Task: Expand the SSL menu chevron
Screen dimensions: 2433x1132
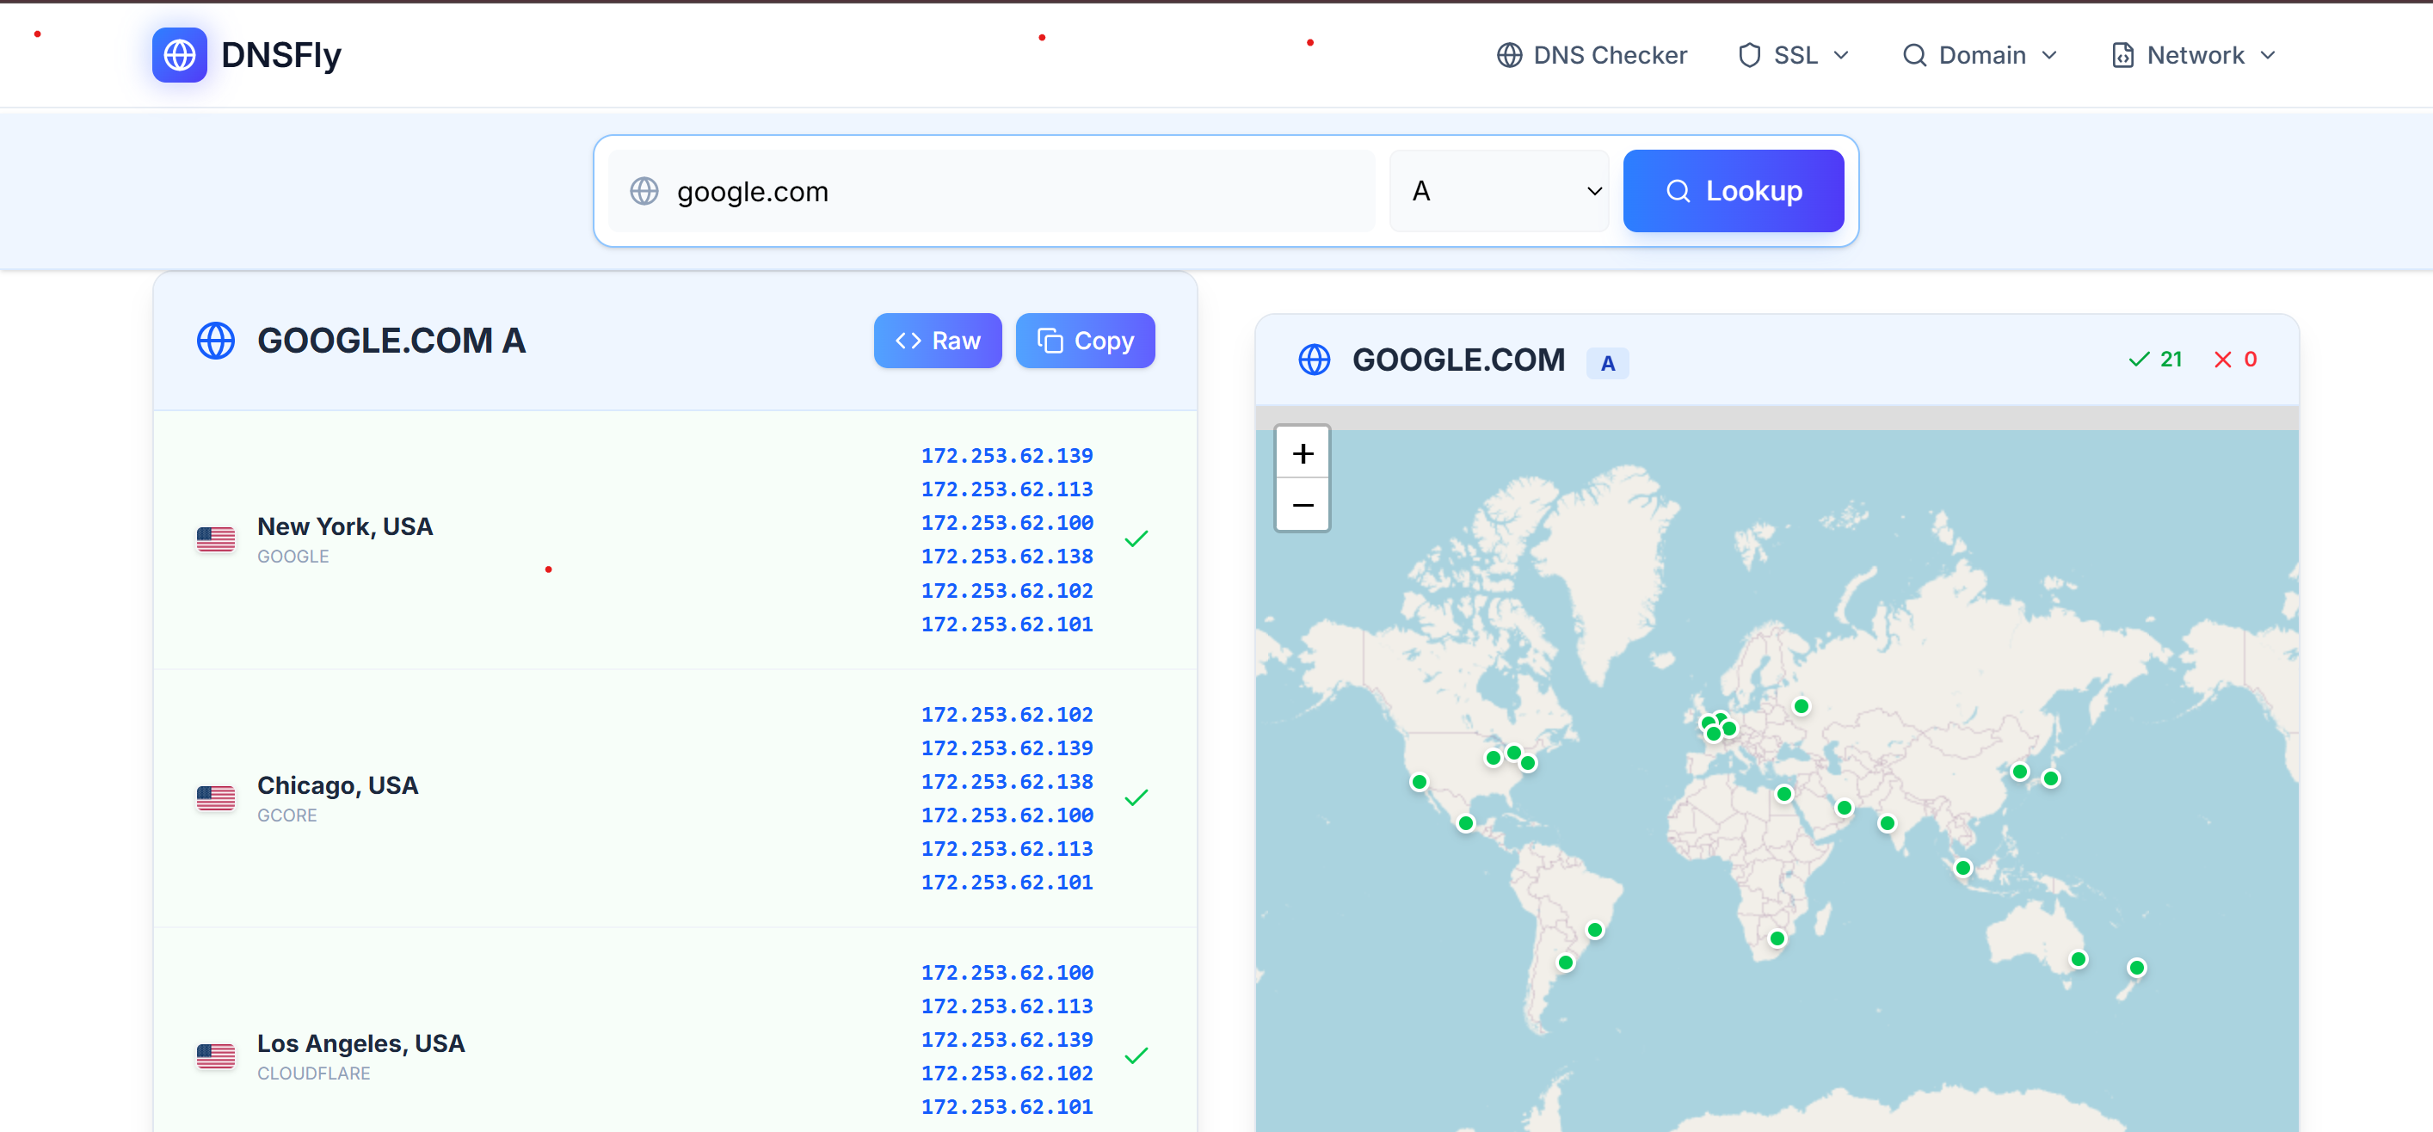Action: pyautogui.click(x=1843, y=55)
